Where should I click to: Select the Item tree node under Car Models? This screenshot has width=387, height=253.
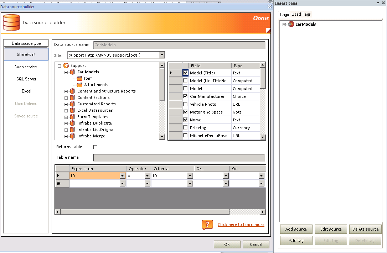[x=88, y=78]
